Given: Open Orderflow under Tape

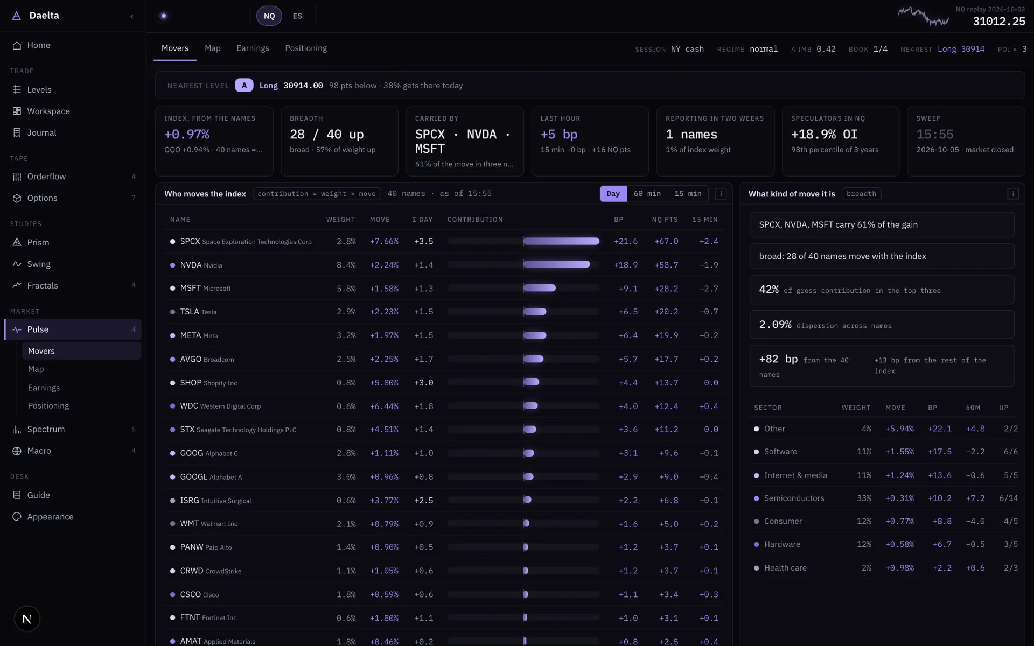Looking at the screenshot, I should click(73, 177).
